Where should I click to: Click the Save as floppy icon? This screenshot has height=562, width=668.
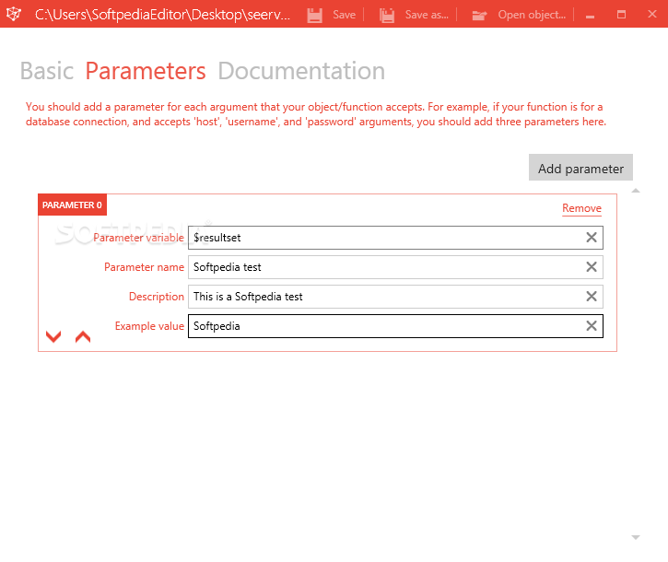387,15
